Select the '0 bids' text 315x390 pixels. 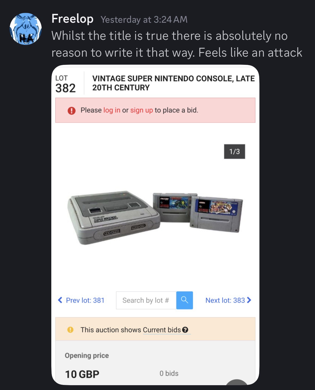169,373
